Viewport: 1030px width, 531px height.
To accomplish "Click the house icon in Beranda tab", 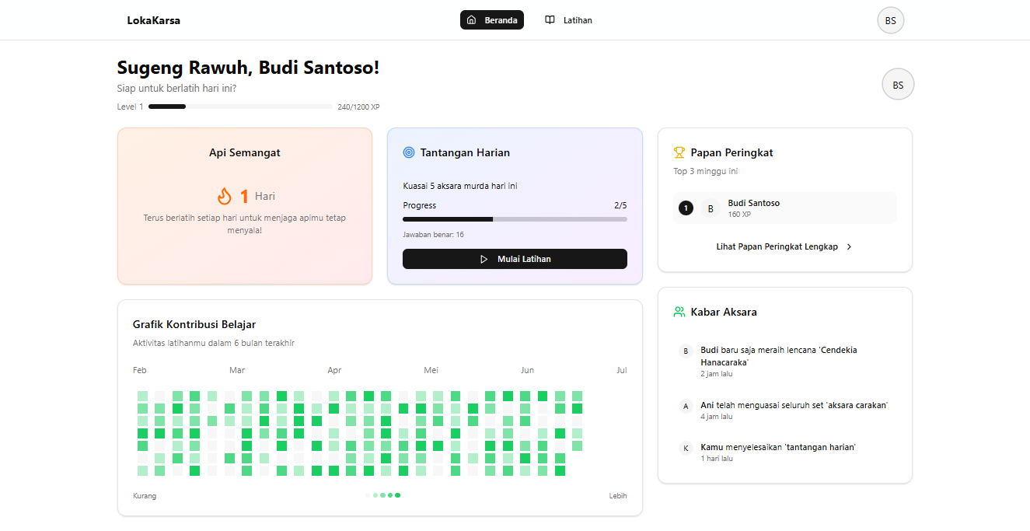I will (471, 20).
